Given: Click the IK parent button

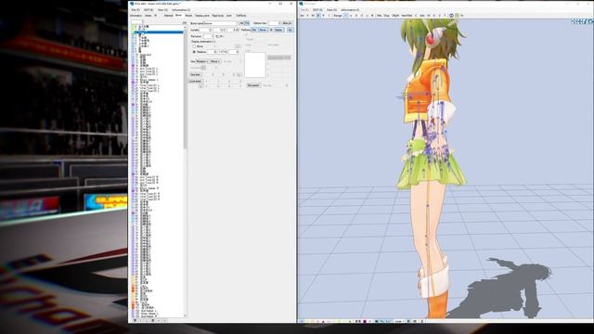Looking at the screenshot, I should coord(253,85).
